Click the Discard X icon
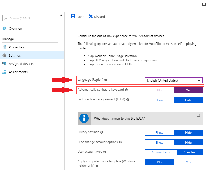The height and width of the screenshot is (170, 210). coord(91,16)
